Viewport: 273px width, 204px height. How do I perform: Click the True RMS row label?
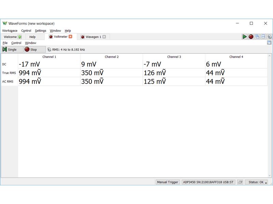tap(9, 73)
